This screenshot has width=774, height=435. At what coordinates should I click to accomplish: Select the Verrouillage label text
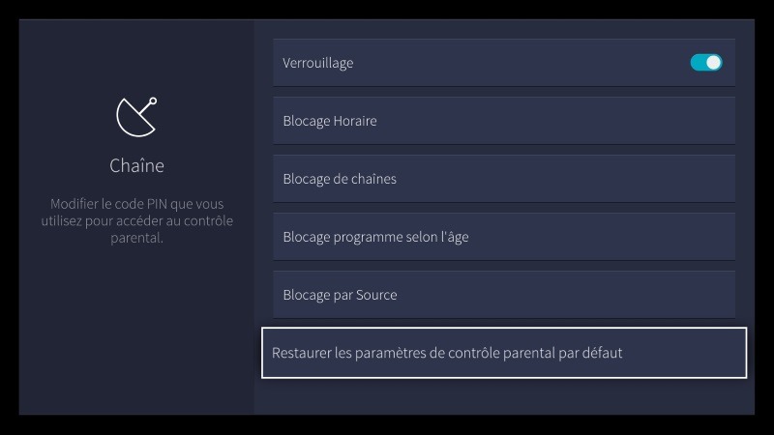pyautogui.click(x=318, y=63)
